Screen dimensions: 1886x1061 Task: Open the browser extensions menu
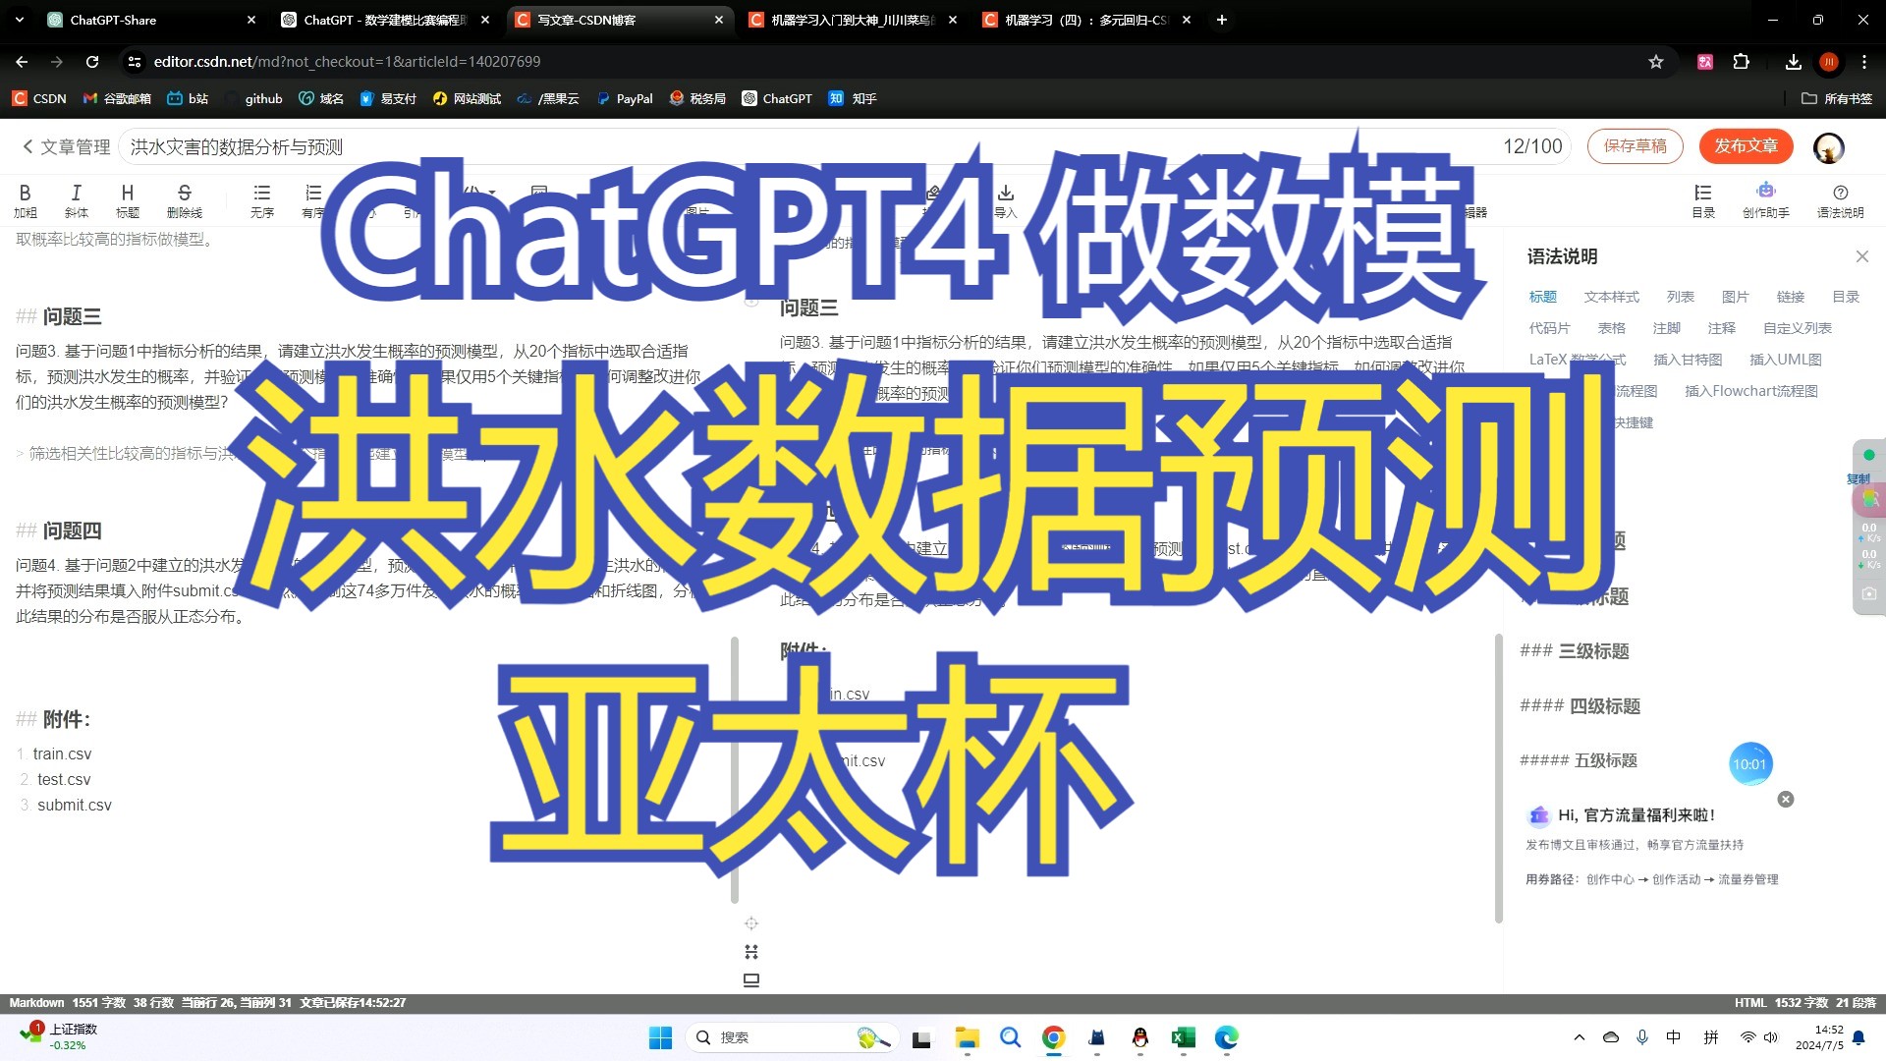[x=1742, y=62]
